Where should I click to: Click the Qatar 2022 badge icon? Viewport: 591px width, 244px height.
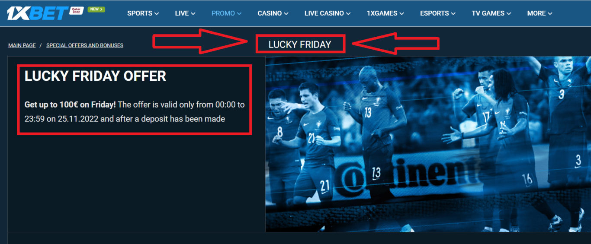tap(76, 10)
